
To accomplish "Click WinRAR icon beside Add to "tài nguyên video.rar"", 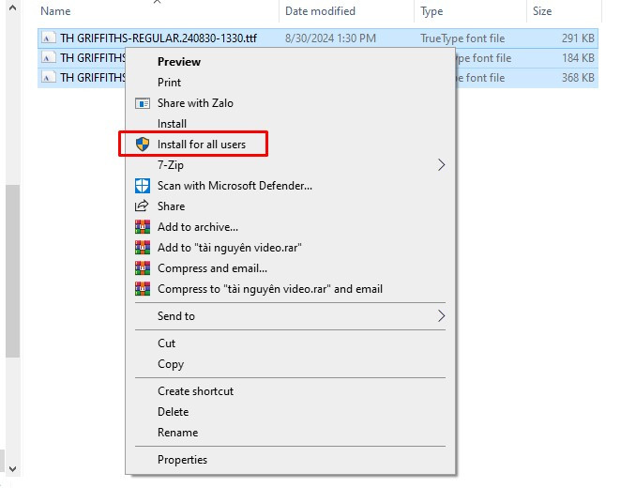I will point(143,248).
